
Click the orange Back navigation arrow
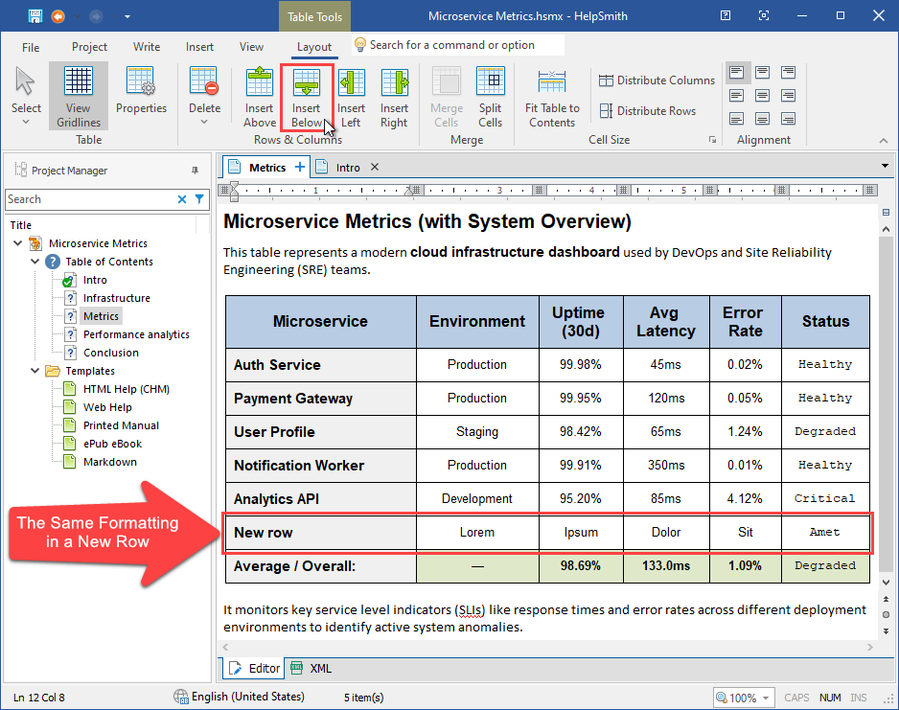(x=58, y=16)
